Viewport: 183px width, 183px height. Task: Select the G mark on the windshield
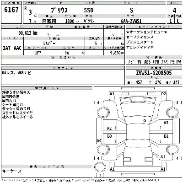point(145,121)
